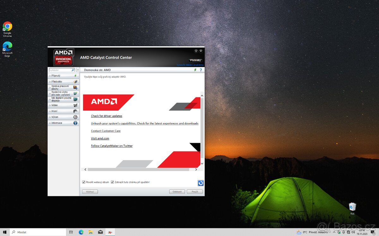Click the green pin icon on Domovská str. AMD
The width and height of the screenshot is (379, 236).
click(x=195, y=70)
